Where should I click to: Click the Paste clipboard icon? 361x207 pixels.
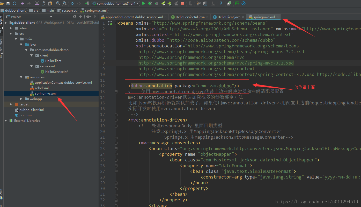point(50,3)
